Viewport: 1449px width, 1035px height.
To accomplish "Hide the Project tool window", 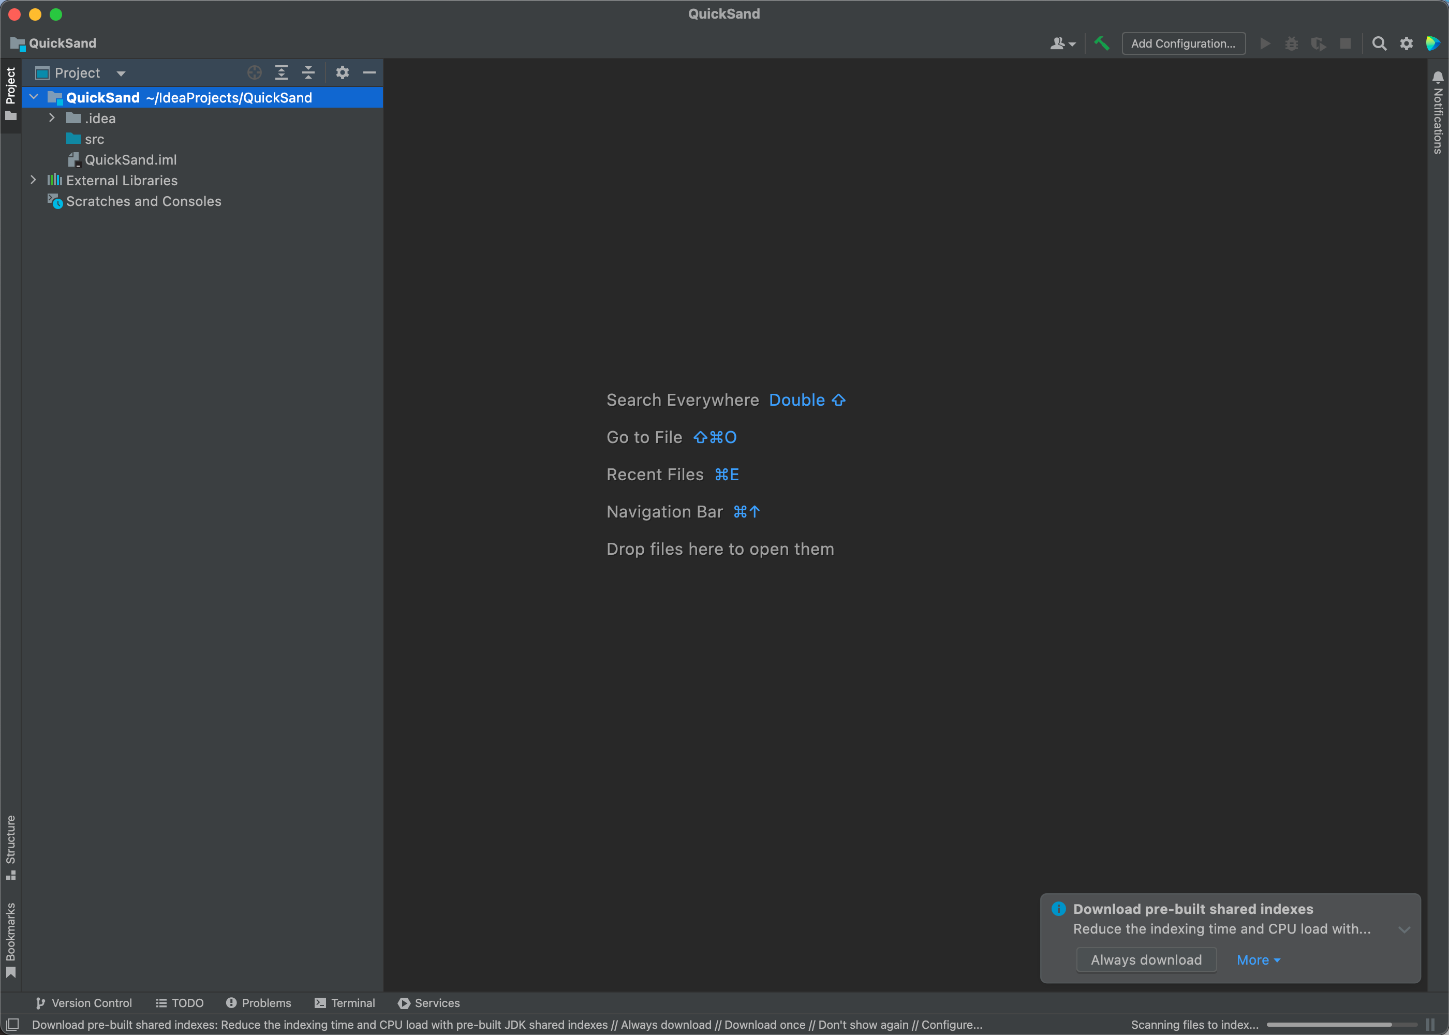I will (369, 72).
